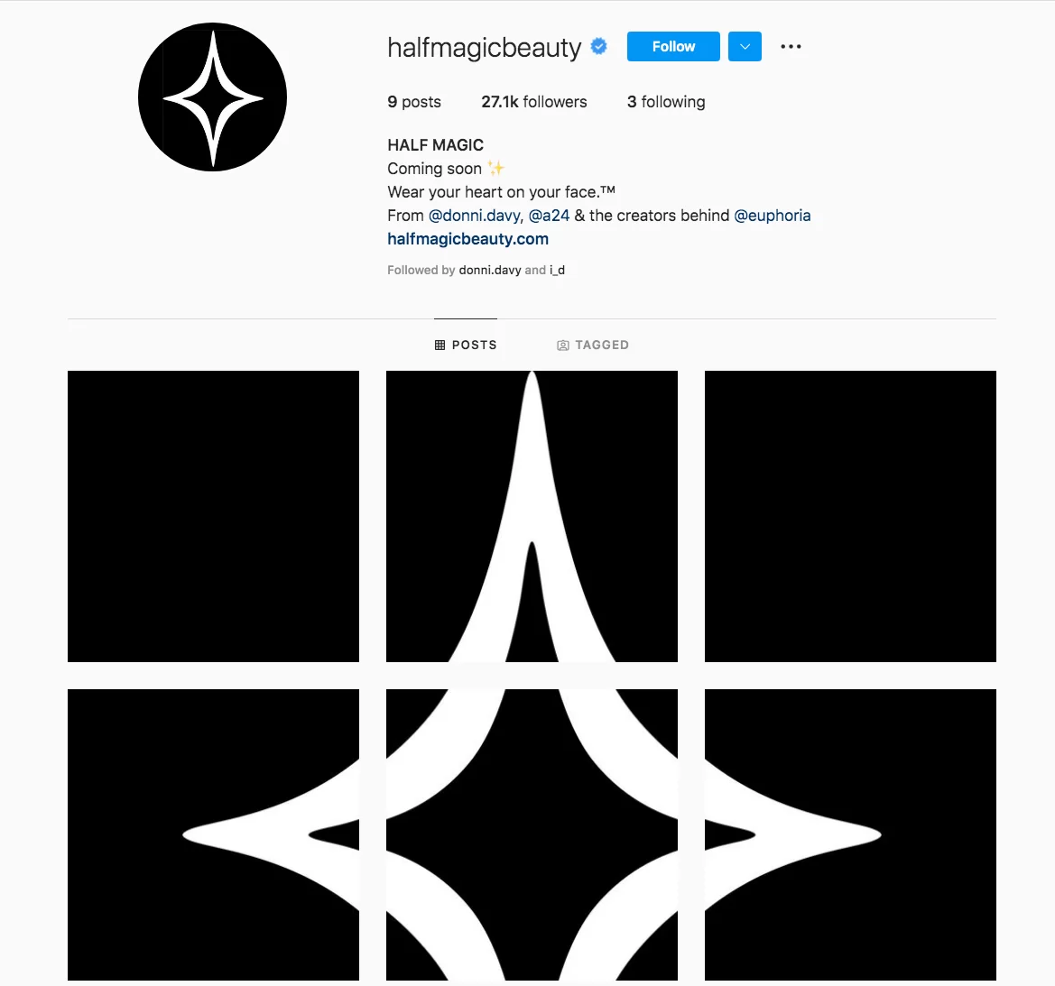The width and height of the screenshot is (1055, 986).
Task: Click the tagged person icon
Action: (563, 345)
